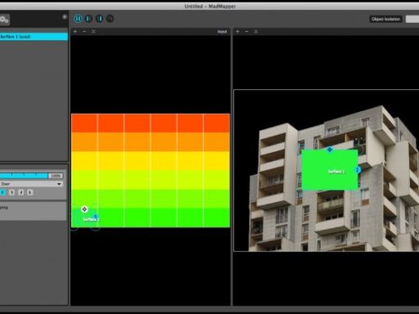Screen dimensions: 419x314
Task: Zoom out the output view with the minus icon
Action: 246,31
